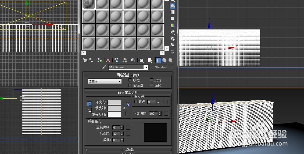Pick material from object with eyedropper
This screenshot has height=154, width=304.
(x=104, y=67)
